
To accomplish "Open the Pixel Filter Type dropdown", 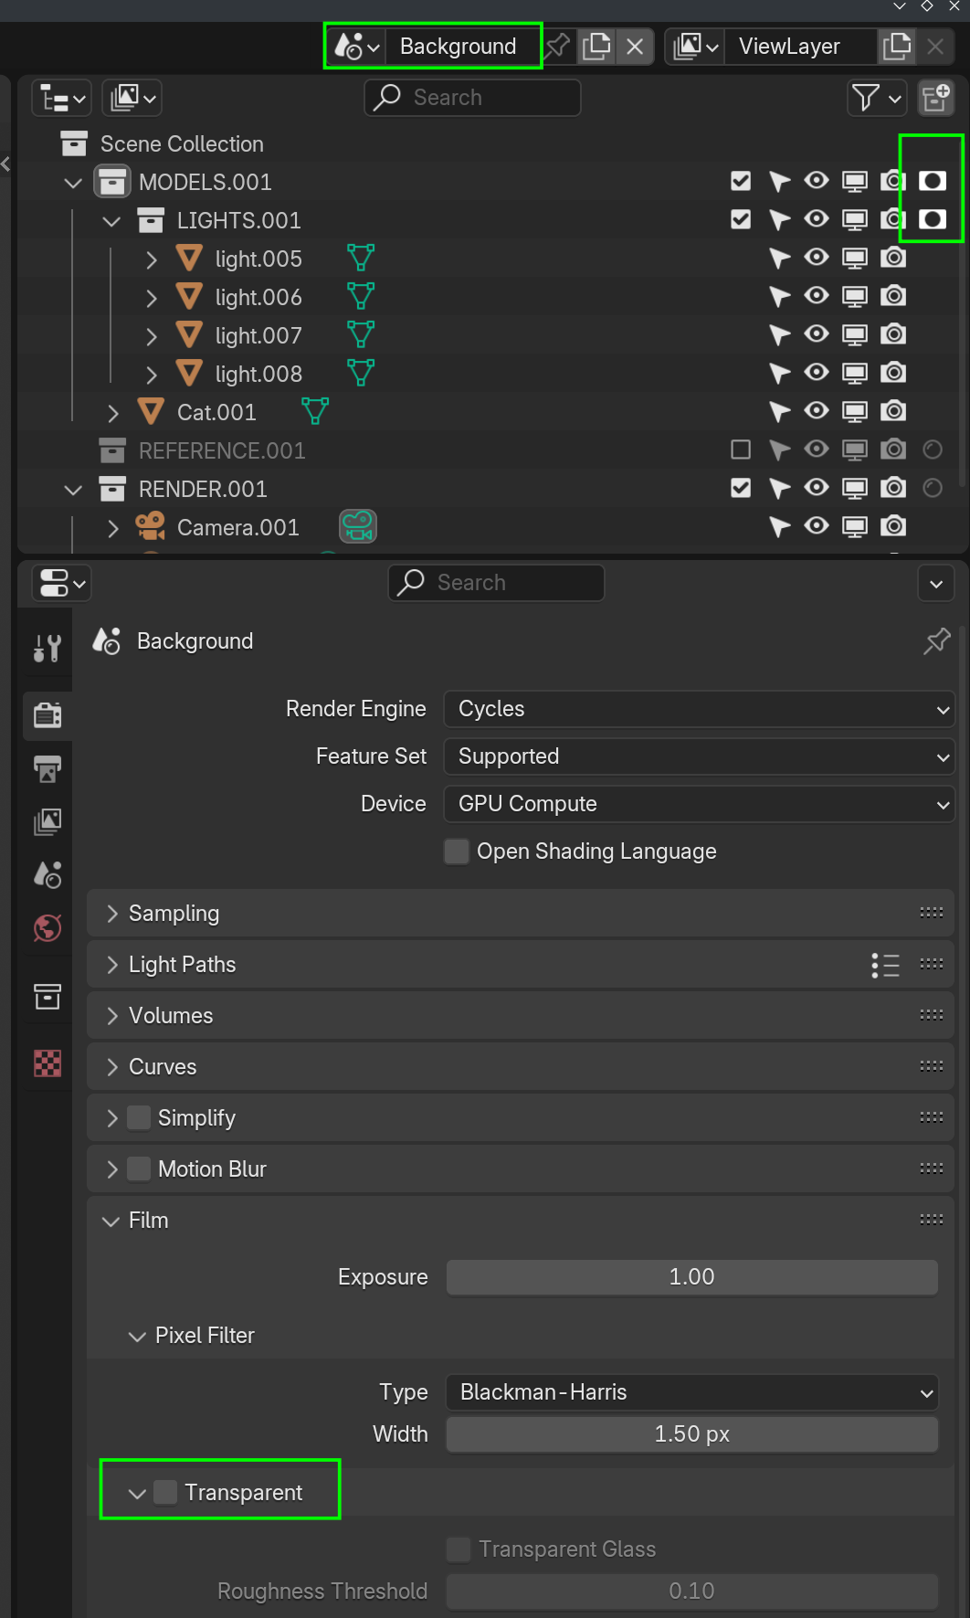I will pyautogui.click(x=692, y=1392).
